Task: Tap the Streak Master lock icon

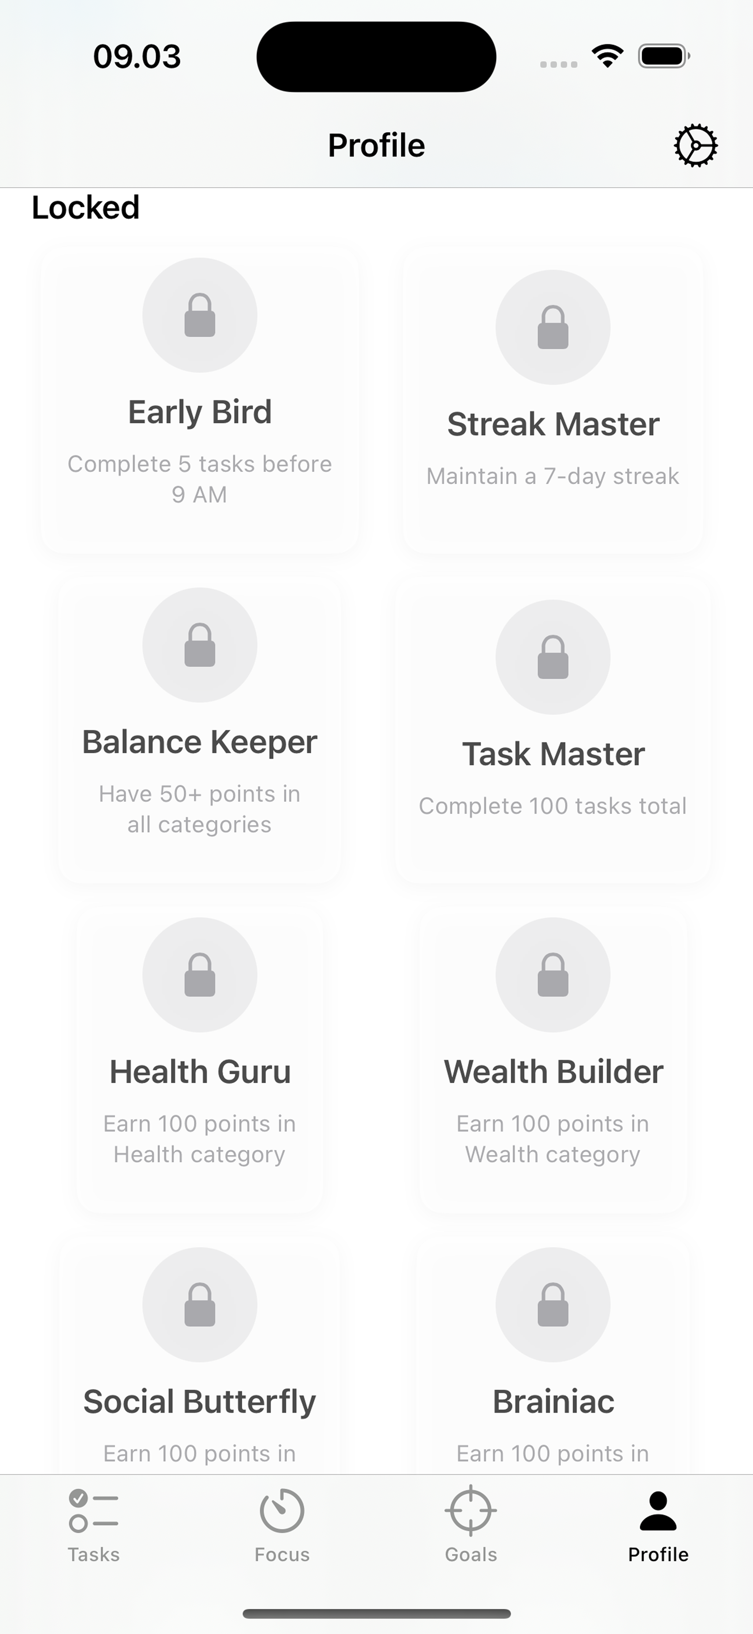Action: [553, 327]
